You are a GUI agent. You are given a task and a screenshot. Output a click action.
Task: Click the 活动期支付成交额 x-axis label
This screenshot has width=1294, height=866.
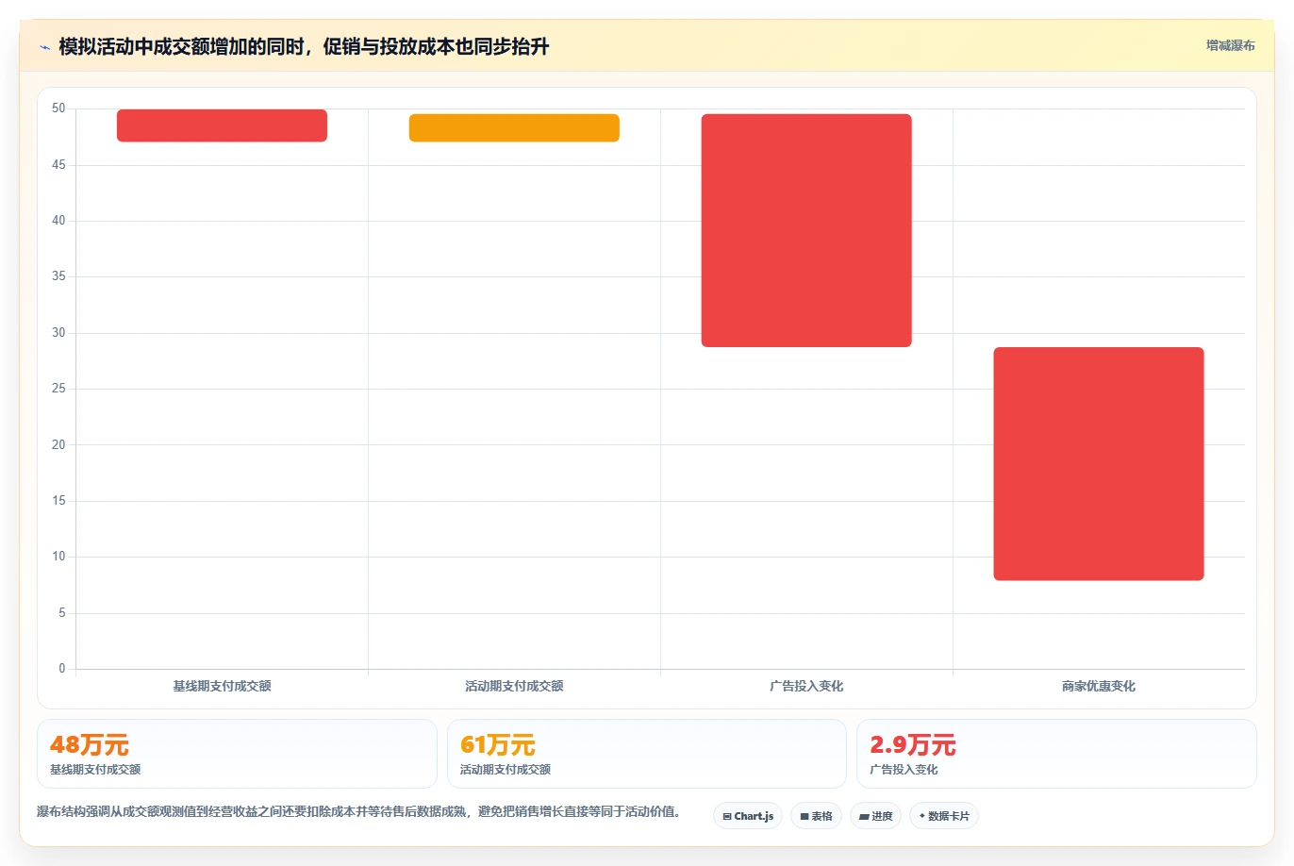click(x=514, y=687)
